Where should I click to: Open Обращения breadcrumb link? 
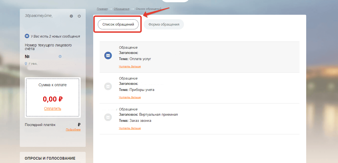pos(121,9)
